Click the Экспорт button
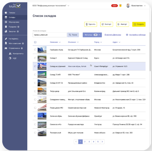152x151 pixels. (x=106, y=24)
